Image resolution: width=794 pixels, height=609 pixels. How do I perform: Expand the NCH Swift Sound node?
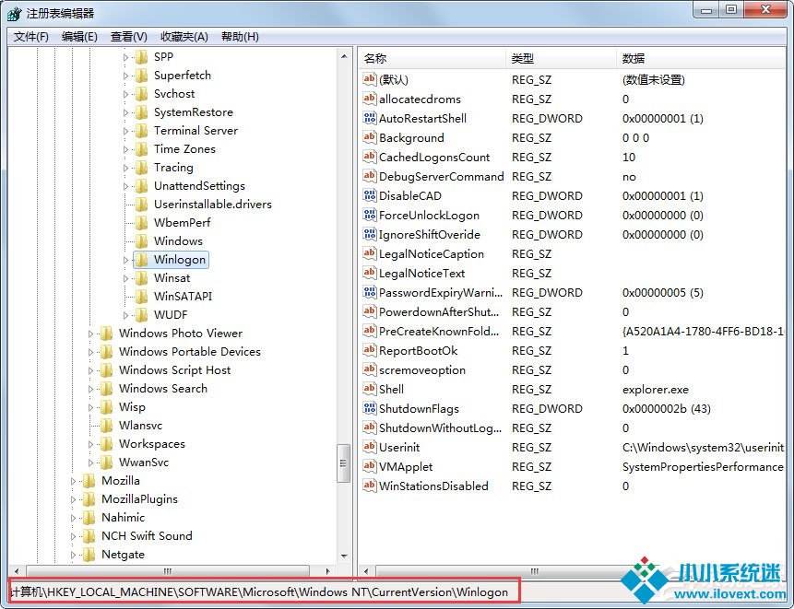coord(73,536)
